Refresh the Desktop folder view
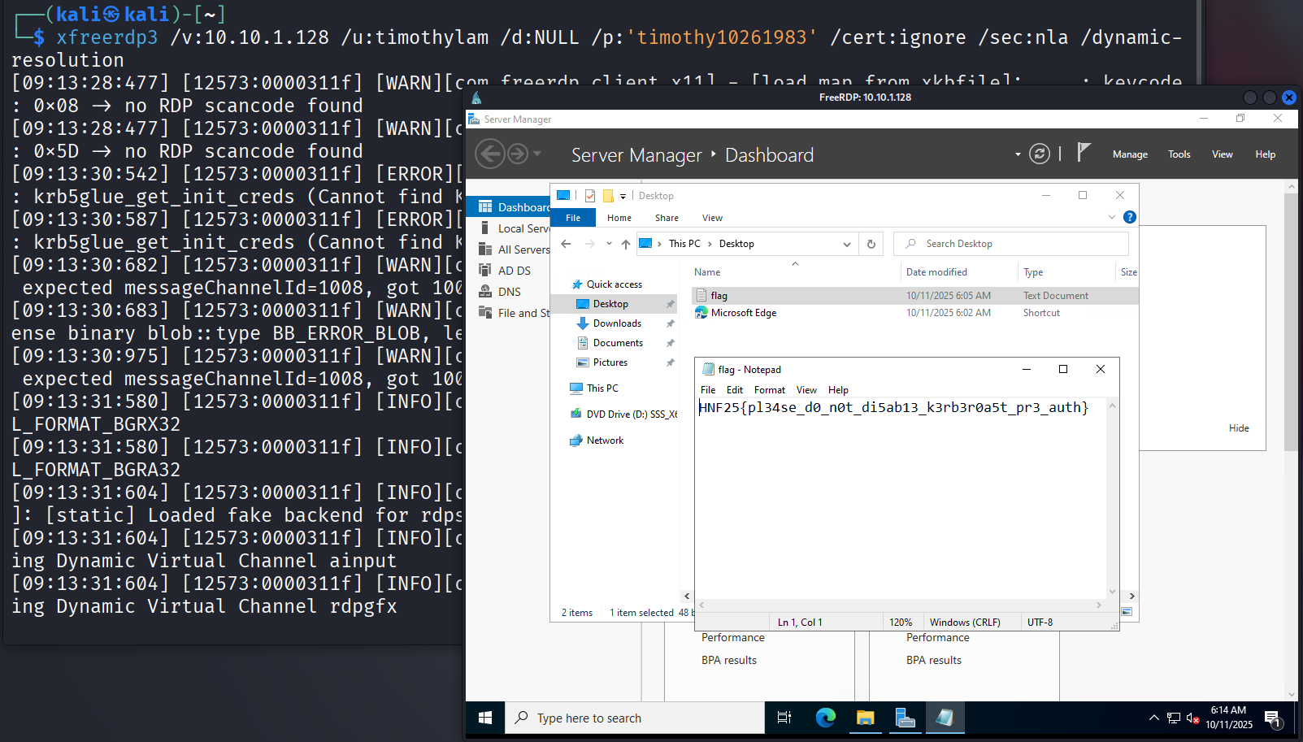Image resolution: width=1303 pixels, height=742 pixels. 871,244
